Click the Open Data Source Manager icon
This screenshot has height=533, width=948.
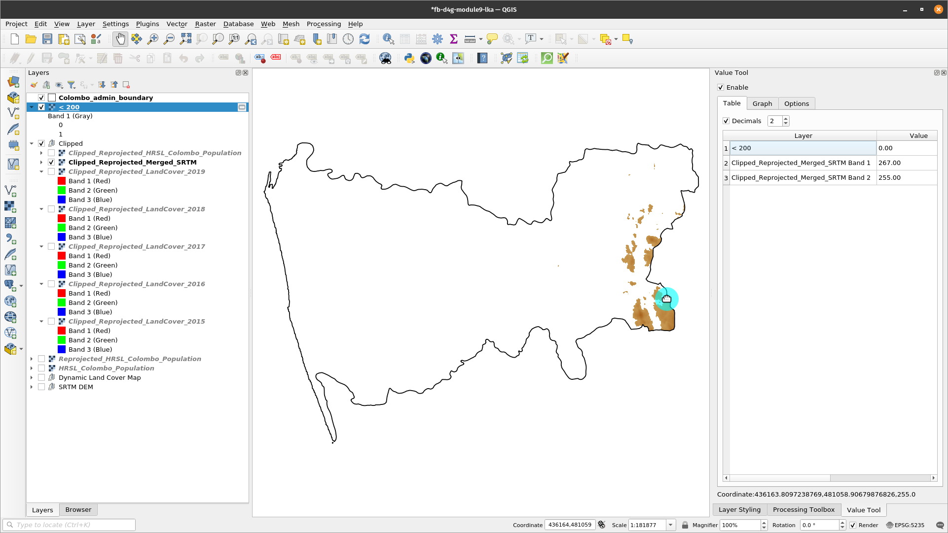tap(13, 81)
